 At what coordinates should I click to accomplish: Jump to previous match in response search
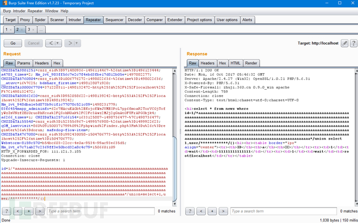pyautogui.click(x=201, y=211)
